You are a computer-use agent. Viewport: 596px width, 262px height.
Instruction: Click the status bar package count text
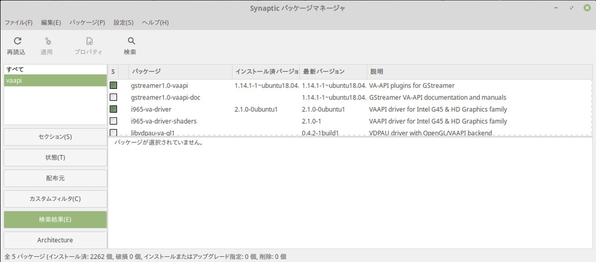coord(145,257)
